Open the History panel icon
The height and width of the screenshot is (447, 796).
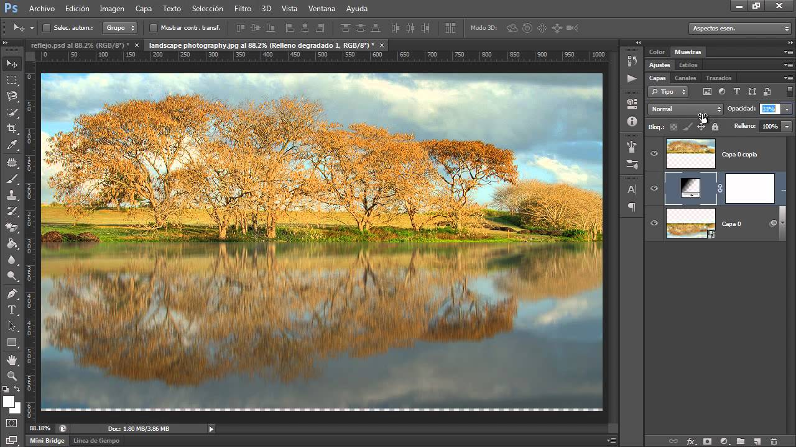[632, 61]
